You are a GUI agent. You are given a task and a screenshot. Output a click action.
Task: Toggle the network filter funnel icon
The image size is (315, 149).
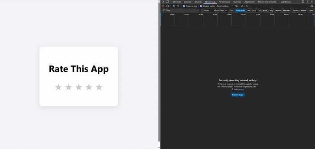[174, 6]
